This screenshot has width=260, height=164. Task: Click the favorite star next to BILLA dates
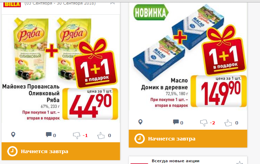[112, 2]
